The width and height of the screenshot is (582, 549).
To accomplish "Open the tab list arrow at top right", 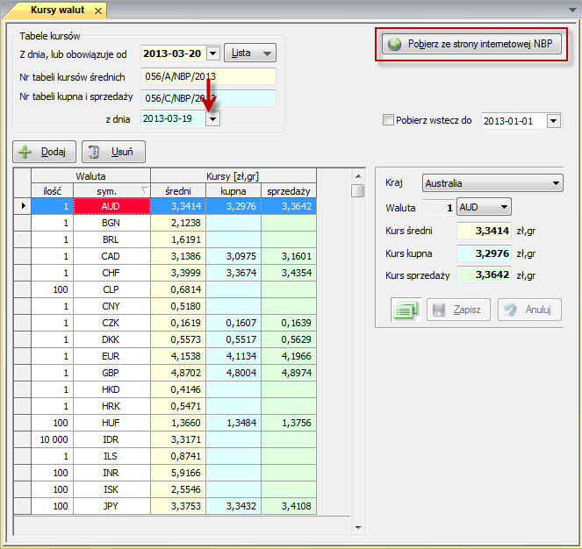I will (x=572, y=10).
